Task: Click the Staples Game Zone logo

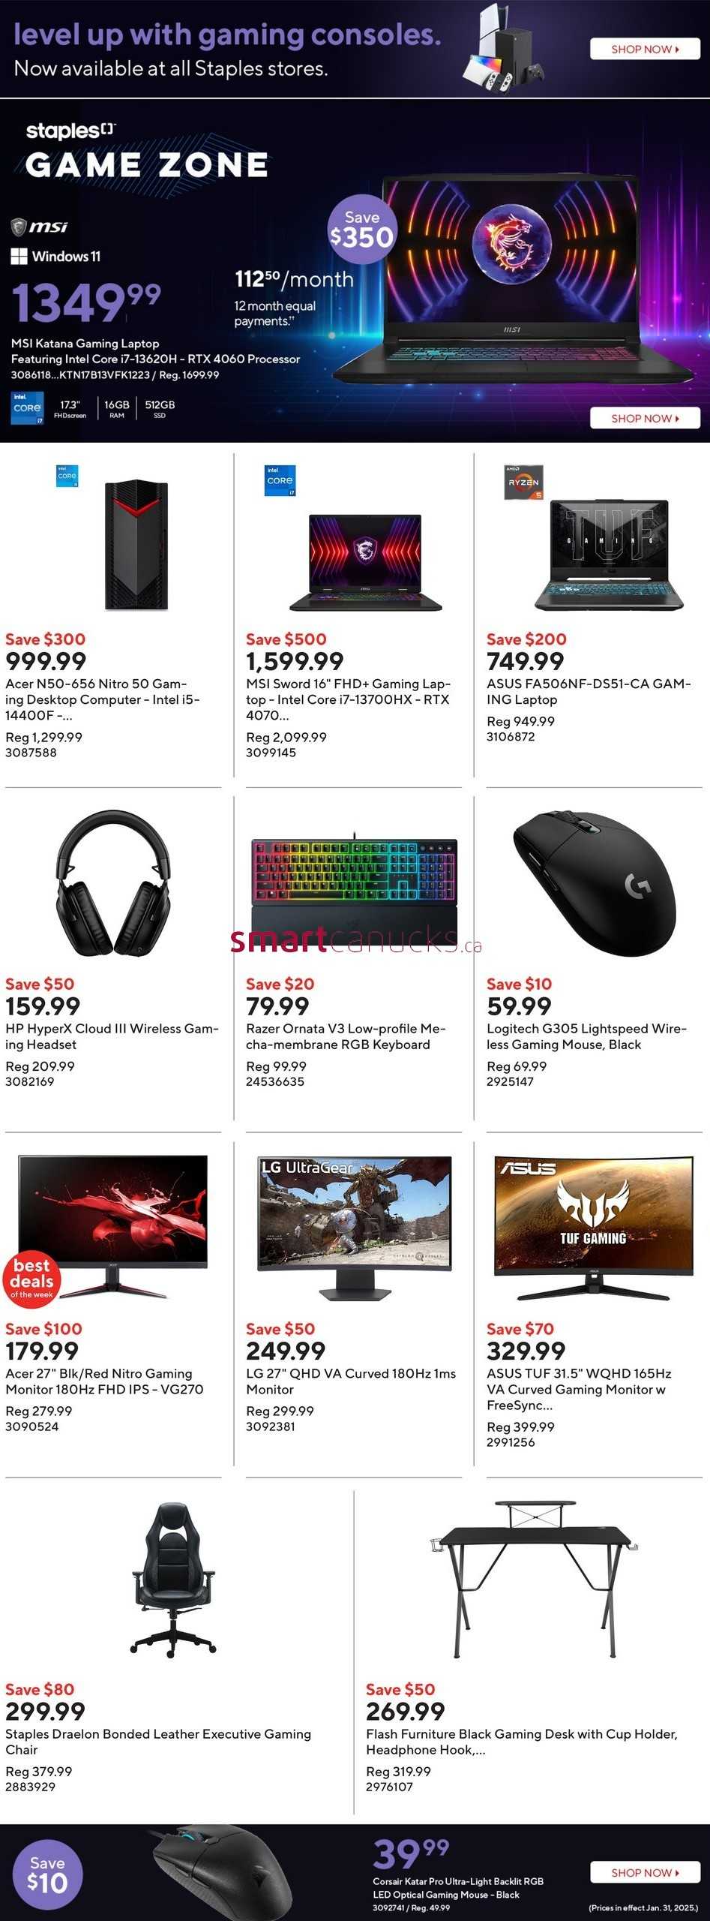Action: pos(147,152)
